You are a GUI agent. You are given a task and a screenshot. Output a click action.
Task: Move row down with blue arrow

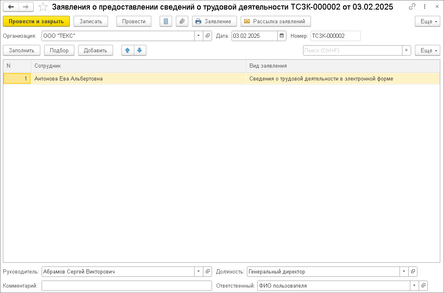tap(140, 50)
